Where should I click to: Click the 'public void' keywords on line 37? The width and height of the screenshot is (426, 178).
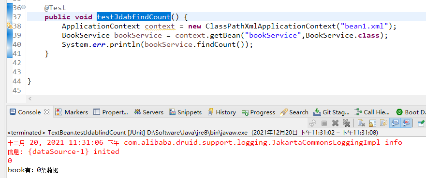point(69,17)
